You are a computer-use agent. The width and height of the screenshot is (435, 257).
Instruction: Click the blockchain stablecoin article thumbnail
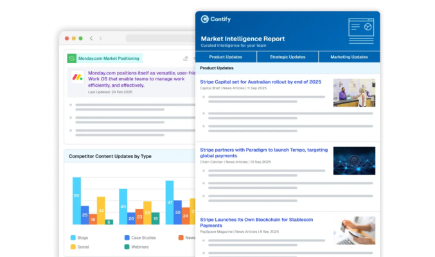click(354, 231)
